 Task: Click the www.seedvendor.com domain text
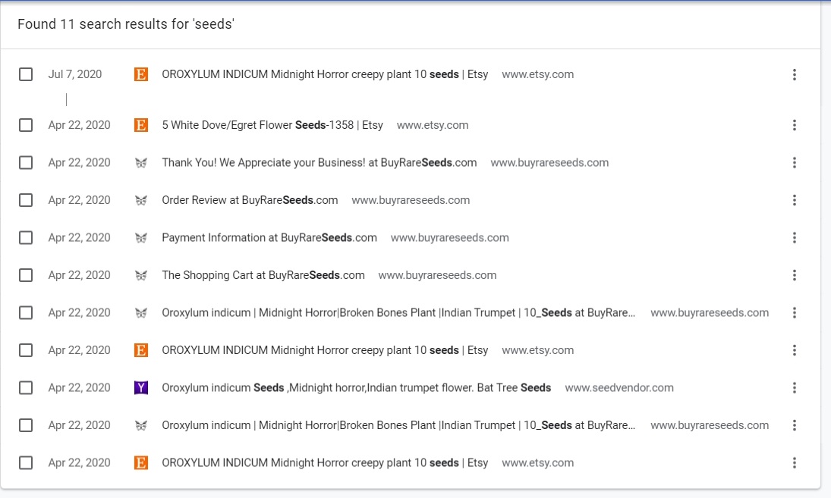pos(619,387)
